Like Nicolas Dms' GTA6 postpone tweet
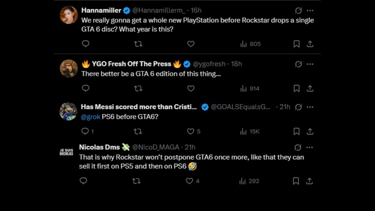Viewport: 375px width, 211px height. (189, 181)
